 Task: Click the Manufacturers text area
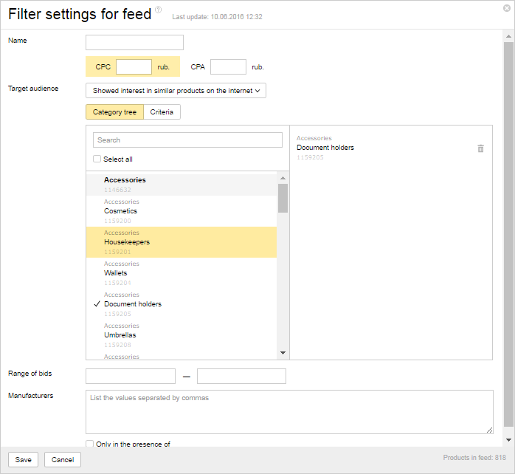point(289,411)
